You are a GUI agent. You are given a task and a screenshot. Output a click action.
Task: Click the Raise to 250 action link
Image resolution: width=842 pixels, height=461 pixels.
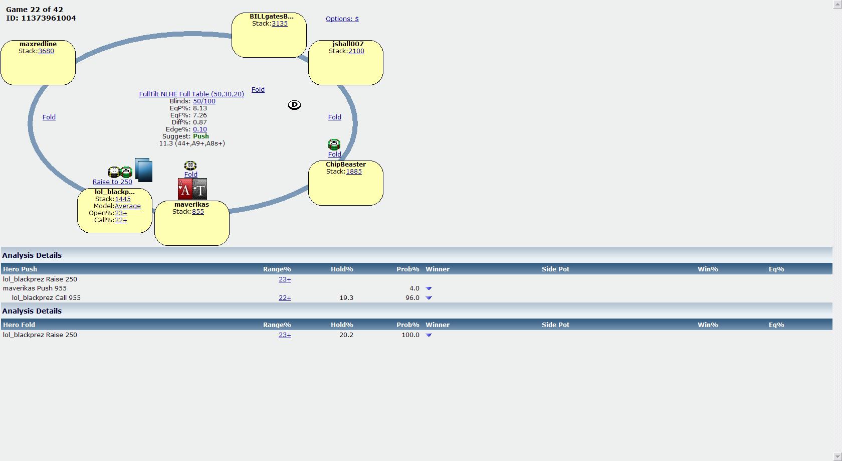pos(112,182)
